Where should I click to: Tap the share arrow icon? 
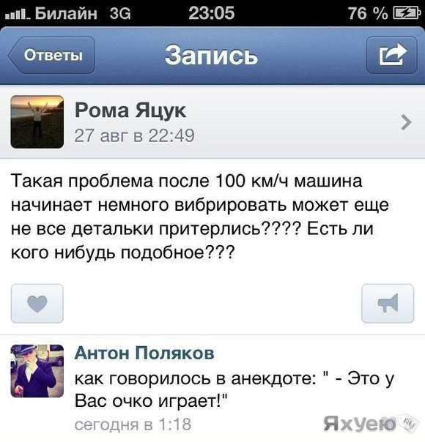pyautogui.click(x=392, y=55)
